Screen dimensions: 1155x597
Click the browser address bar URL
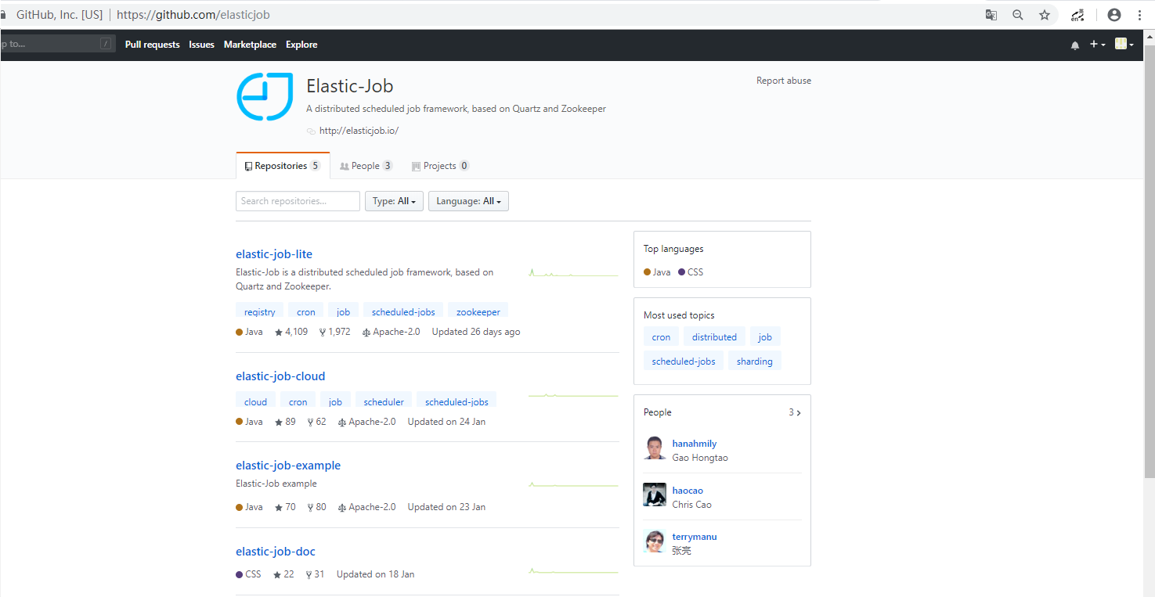193,15
